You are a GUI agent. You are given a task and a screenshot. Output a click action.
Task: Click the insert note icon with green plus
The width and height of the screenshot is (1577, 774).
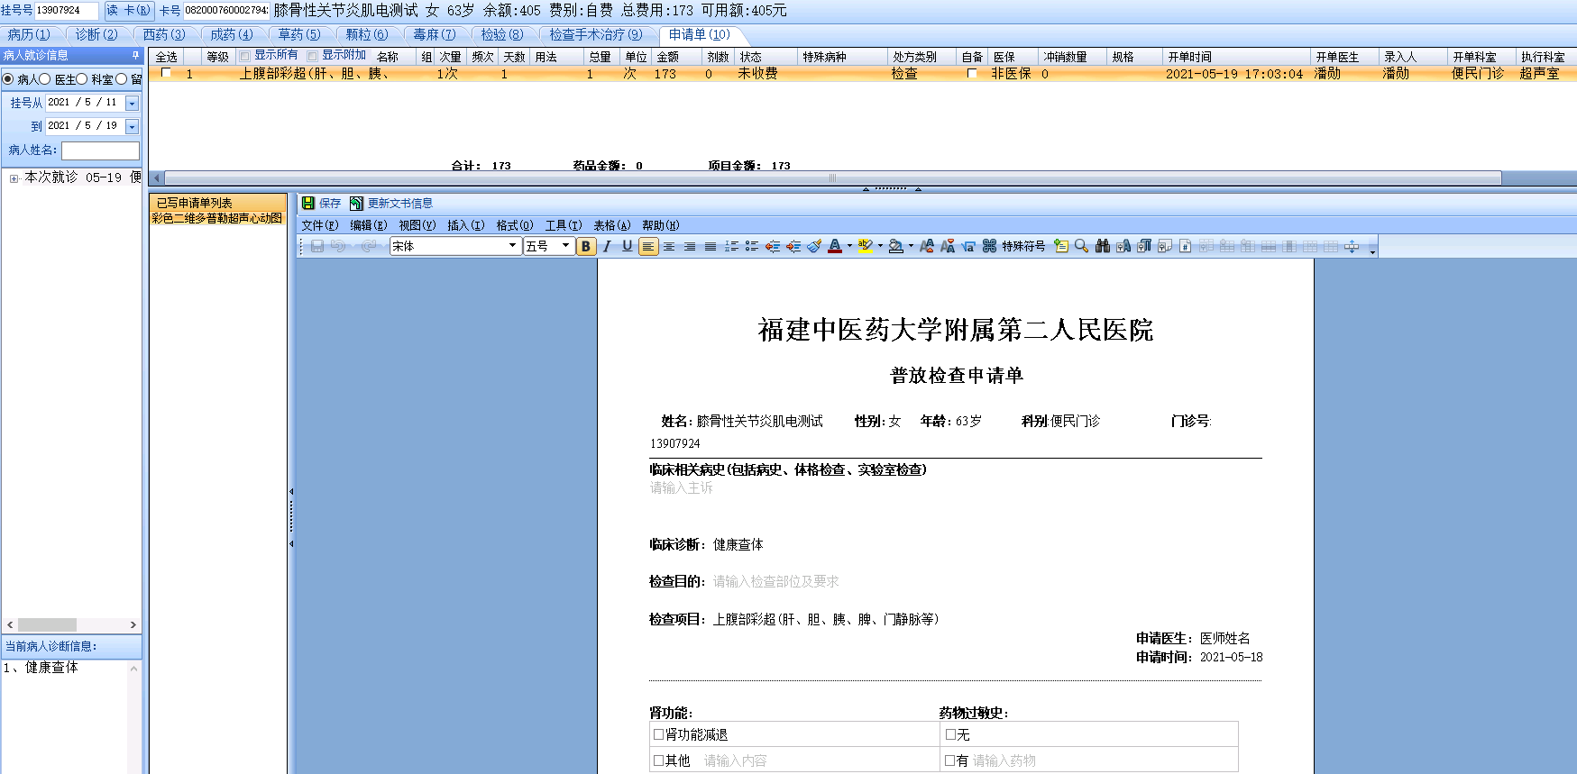click(1061, 246)
